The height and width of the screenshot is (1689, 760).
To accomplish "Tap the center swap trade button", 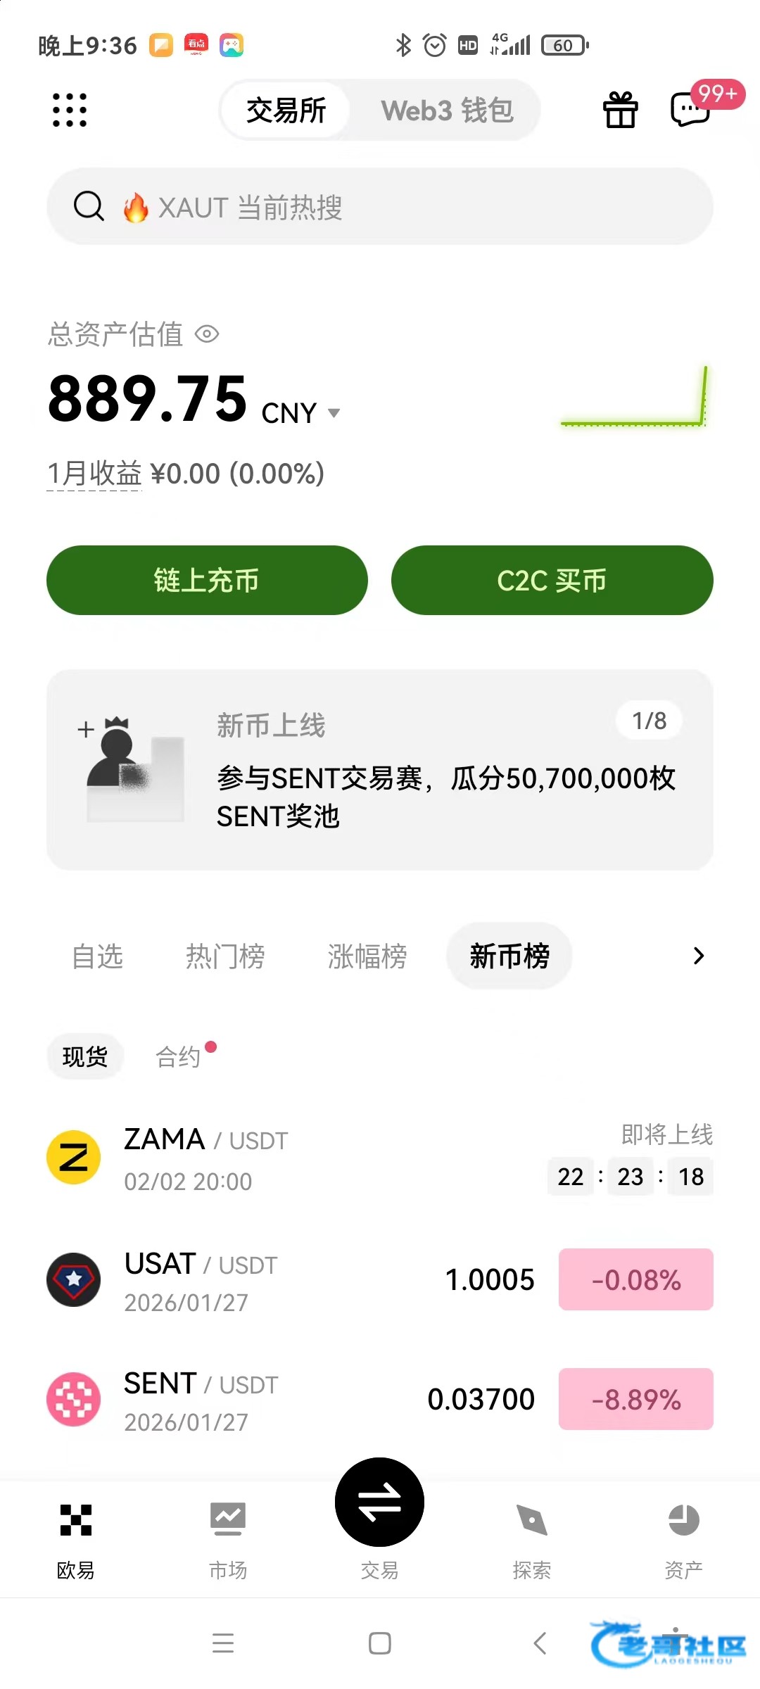I will pyautogui.click(x=379, y=1502).
